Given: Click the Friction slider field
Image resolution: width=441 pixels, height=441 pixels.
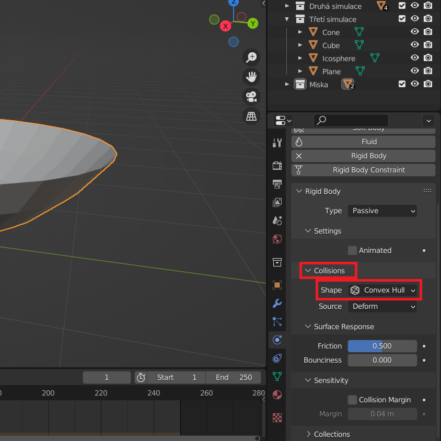Looking at the screenshot, I should pyautogui.click(x=382, y=346).
